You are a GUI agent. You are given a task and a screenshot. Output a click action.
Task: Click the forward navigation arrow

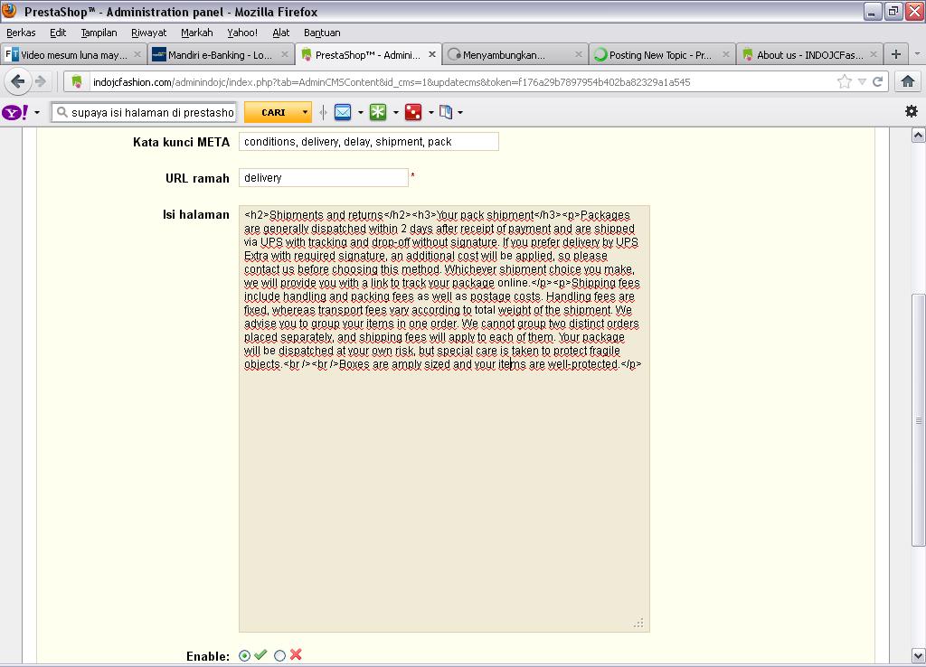pos(41,81)
